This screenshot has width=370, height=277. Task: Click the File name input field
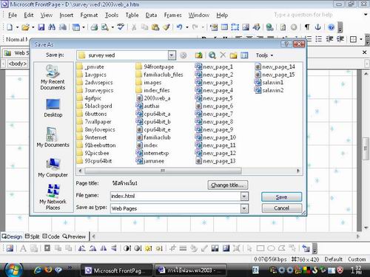point(175,196)
